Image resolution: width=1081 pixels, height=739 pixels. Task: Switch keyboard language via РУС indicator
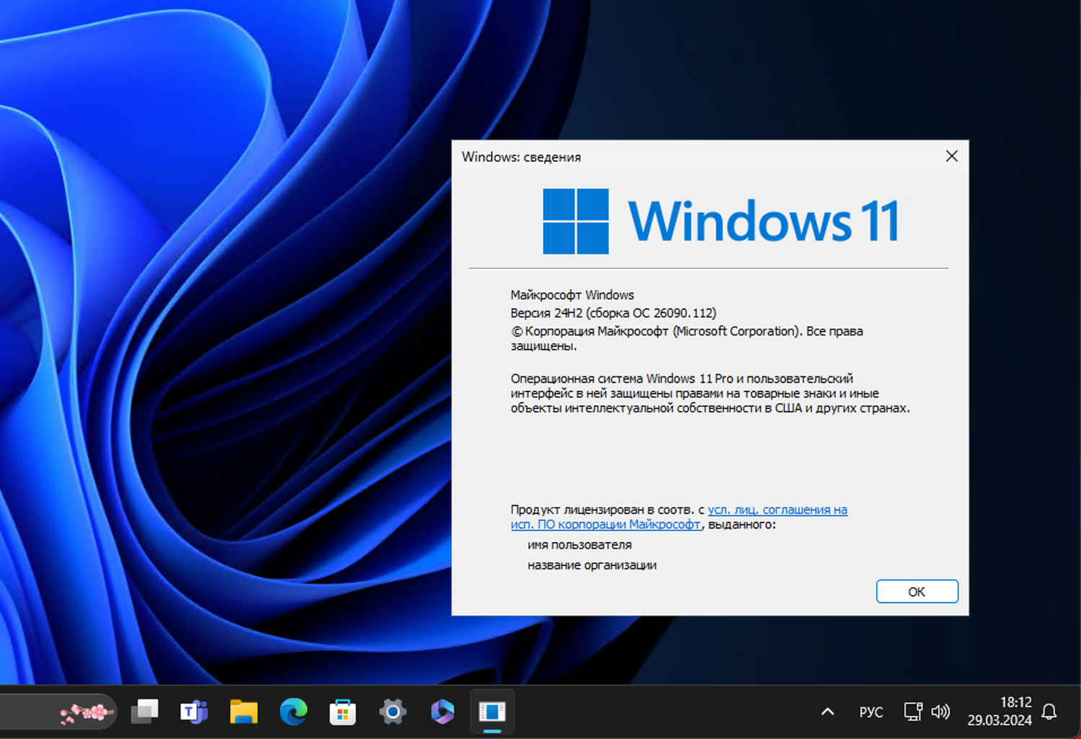point(871,712)
